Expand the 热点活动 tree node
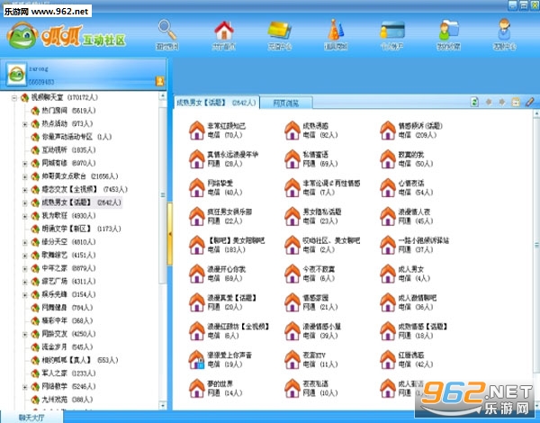Screen dimensions: 540x423 pos(25,124)
